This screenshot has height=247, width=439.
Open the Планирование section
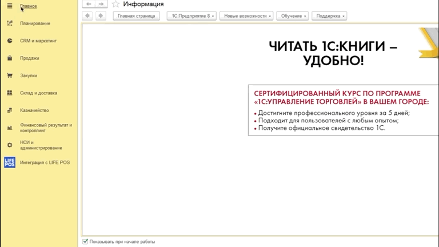(35, 23)
